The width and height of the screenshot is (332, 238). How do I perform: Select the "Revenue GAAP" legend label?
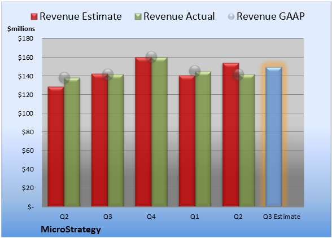[270, 16]
